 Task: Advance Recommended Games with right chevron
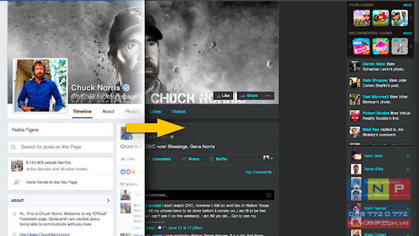411,46
